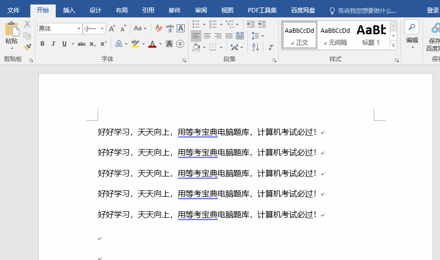Screen dimensions: 440x260
Task: Open the 文件 menu tab
Action: (x=13, y=10)
